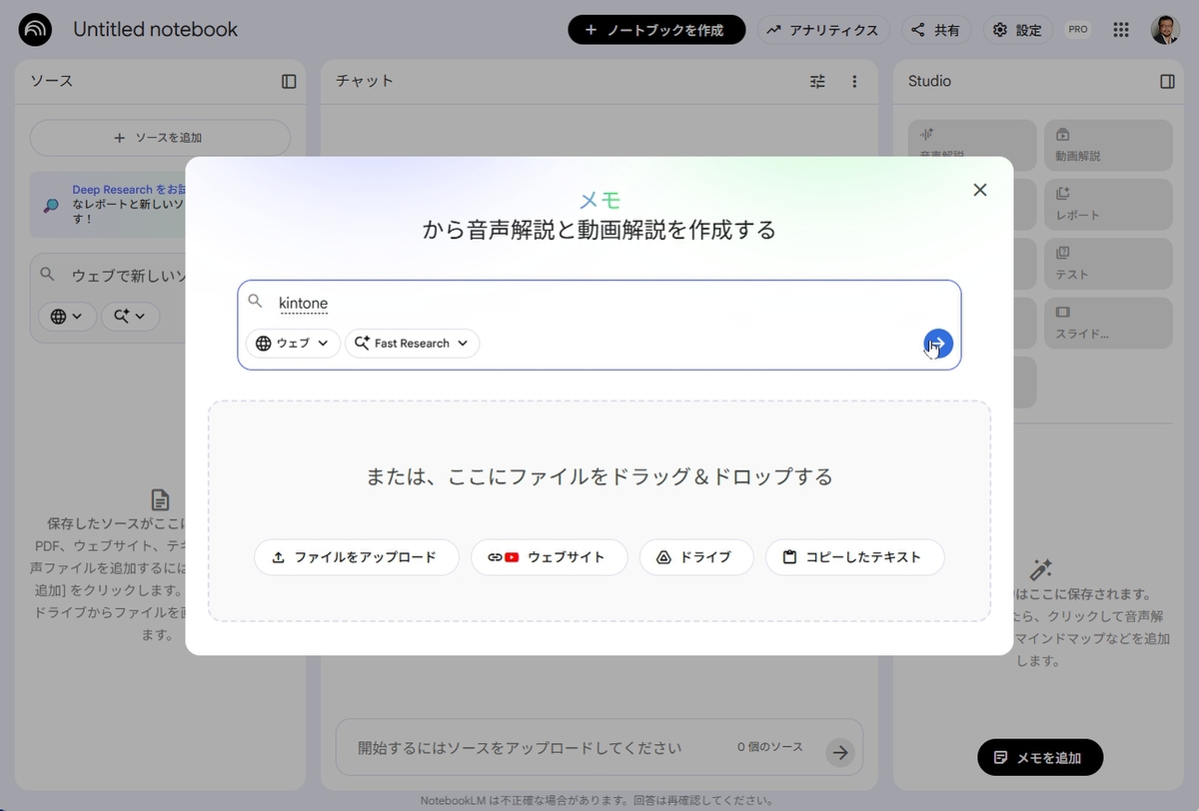The height and width of the screenshot is (811, 1199).
Task: Click the document icon in the empty sources area
Action: 160,499
